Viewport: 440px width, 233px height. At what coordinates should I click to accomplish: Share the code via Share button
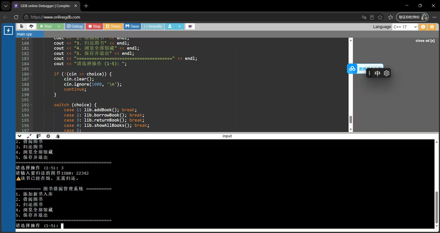tap(113, 26)
